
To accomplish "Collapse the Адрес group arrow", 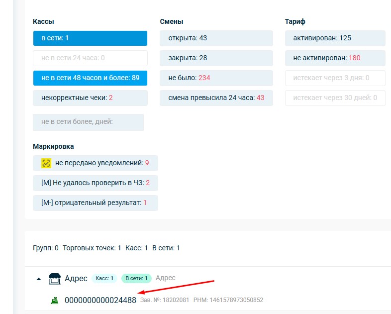I will (x=39, y=279).
